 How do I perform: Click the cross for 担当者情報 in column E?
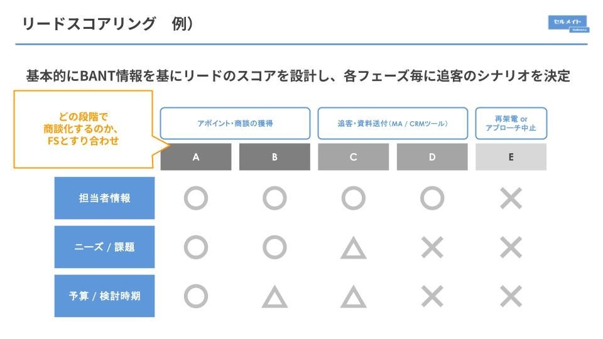coord(511,198)
